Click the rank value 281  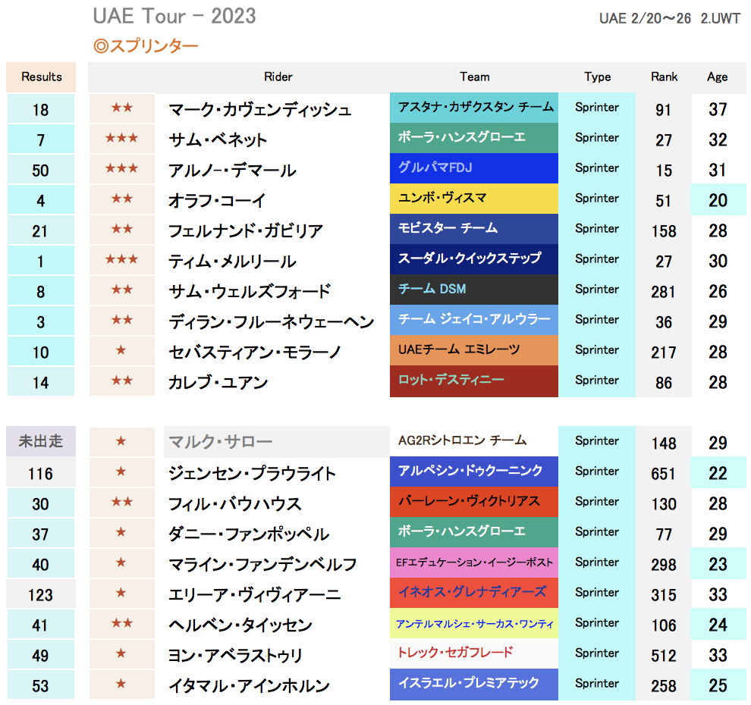(x=663, y=292)
